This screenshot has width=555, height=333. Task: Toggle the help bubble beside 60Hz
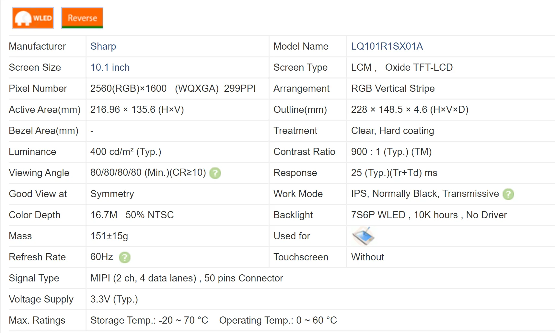pyautogui.click(x=124, y=257)
